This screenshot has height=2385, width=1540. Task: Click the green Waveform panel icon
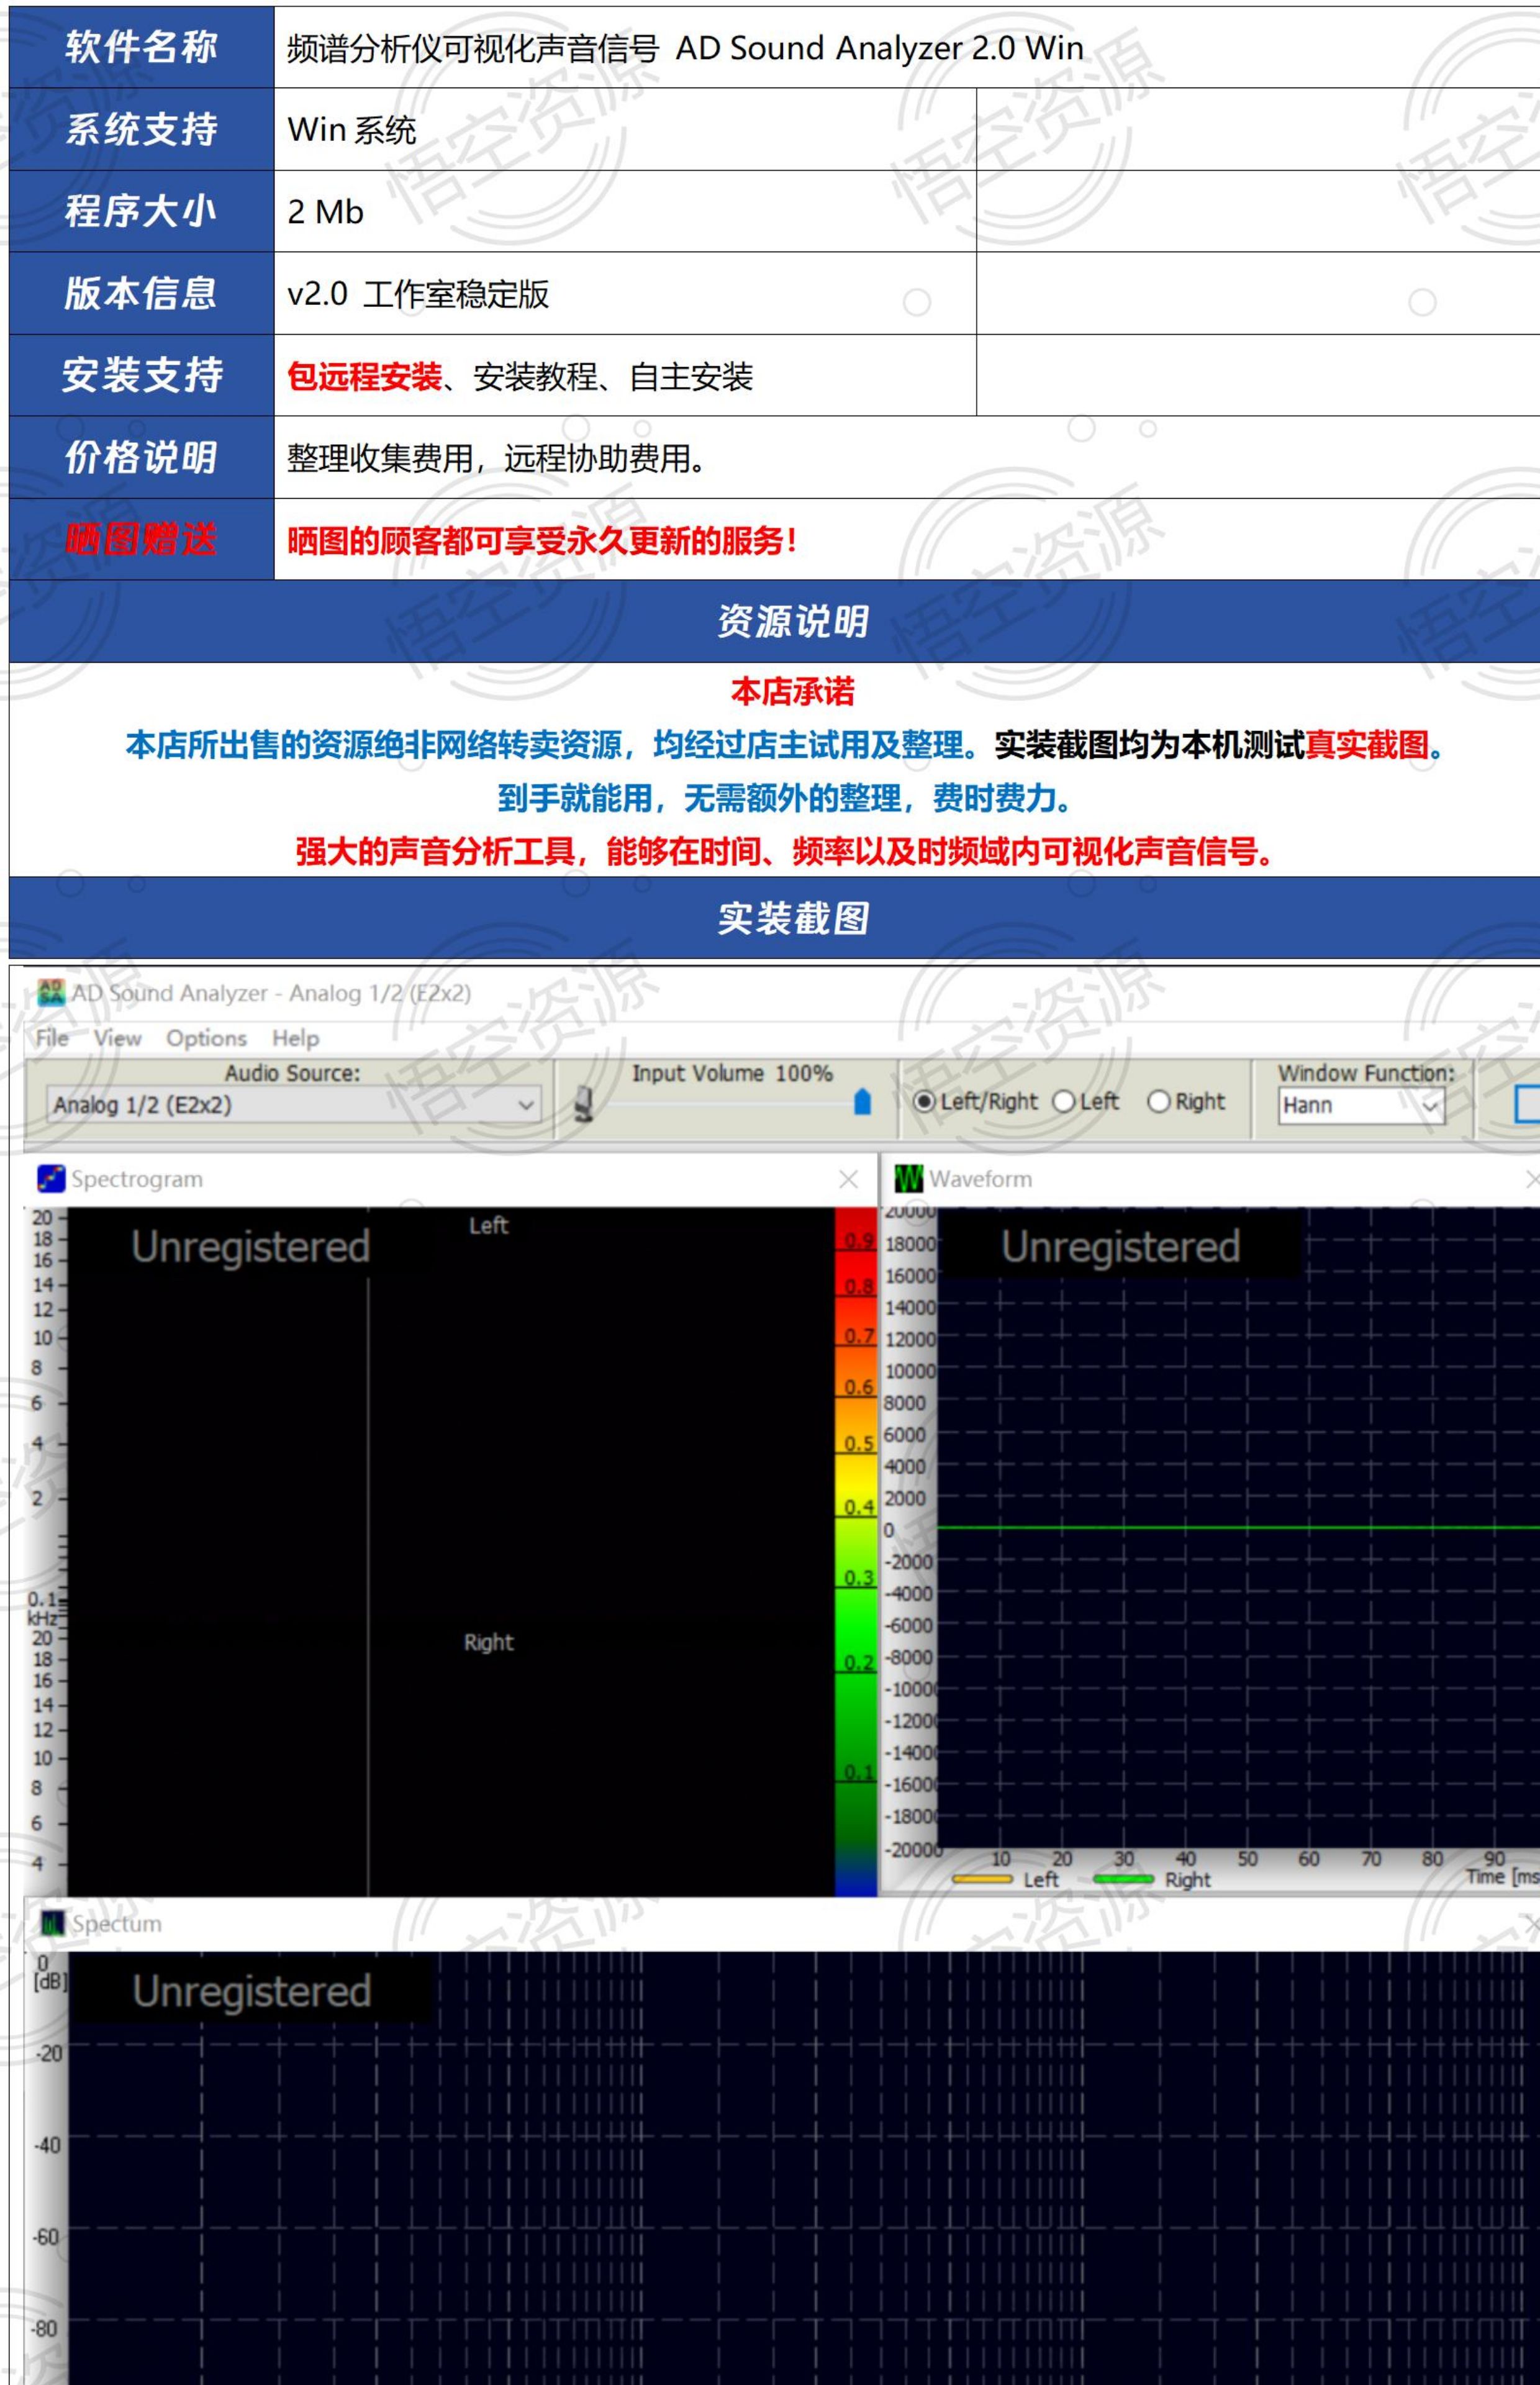[908, 1179]
